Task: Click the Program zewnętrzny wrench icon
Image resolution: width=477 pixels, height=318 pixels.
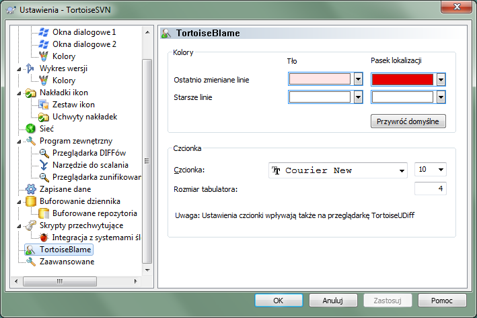Action: point(30,141)
